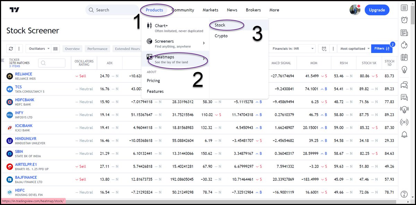Viewport: 416px width, 205px height.
Task: Click the 3 ITEMS link under Ticker
Action: point(15,66)
